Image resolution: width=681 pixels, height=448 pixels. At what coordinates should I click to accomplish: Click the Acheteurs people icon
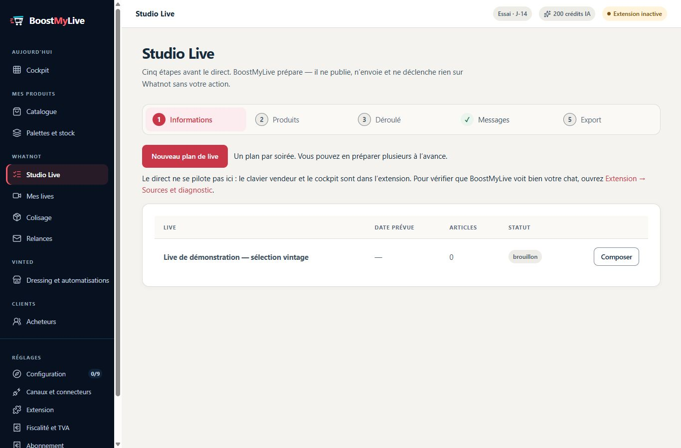(17, 322)
